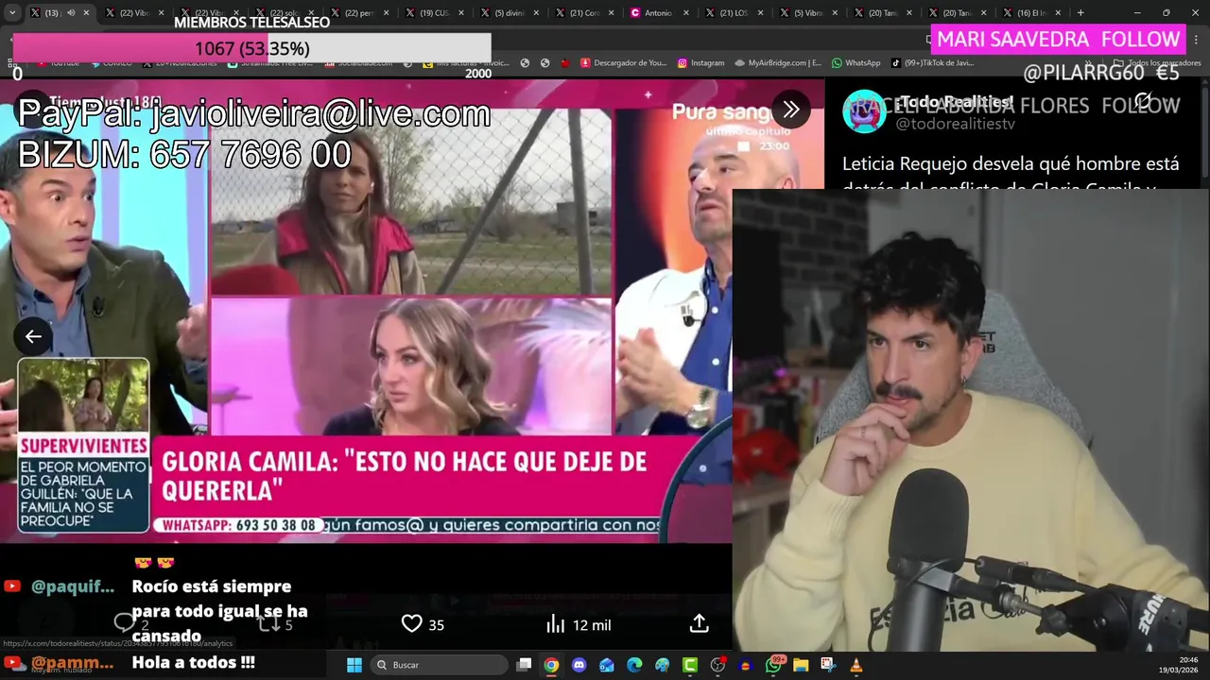Open the Descargador de You... bookmark

coord(623,63)
